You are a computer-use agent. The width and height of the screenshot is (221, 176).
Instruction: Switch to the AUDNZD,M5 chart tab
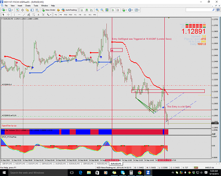tap(60, 164)
